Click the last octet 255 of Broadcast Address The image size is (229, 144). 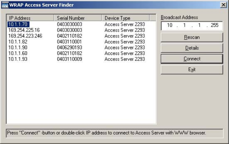214,25
